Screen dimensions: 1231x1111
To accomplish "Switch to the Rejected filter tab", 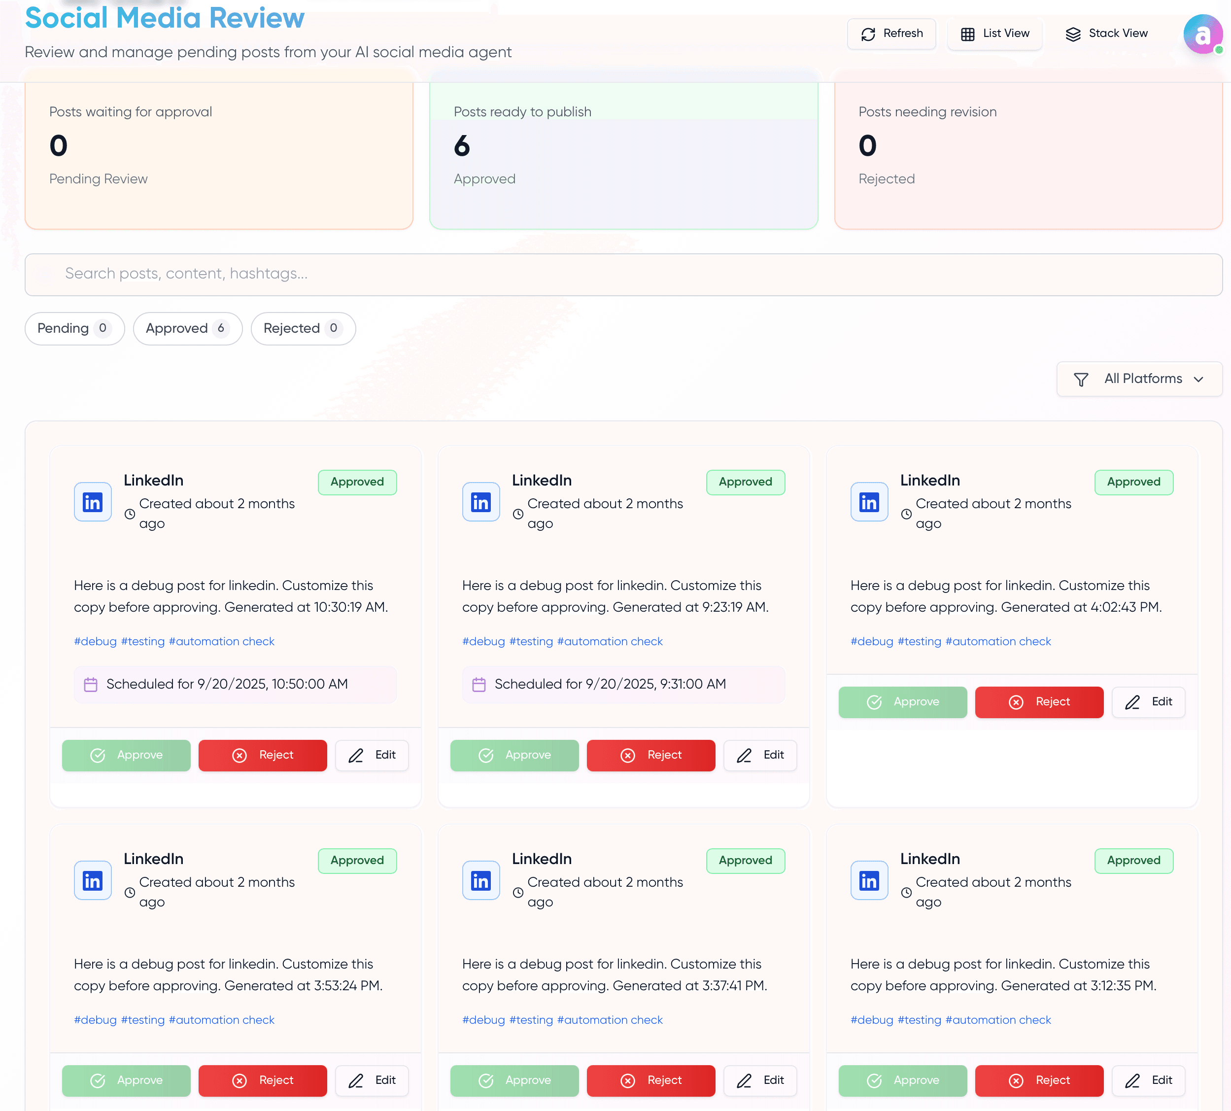I will (x=303, y=328).
